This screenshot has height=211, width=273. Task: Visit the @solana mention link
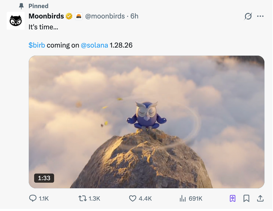(x=94, y=45)
